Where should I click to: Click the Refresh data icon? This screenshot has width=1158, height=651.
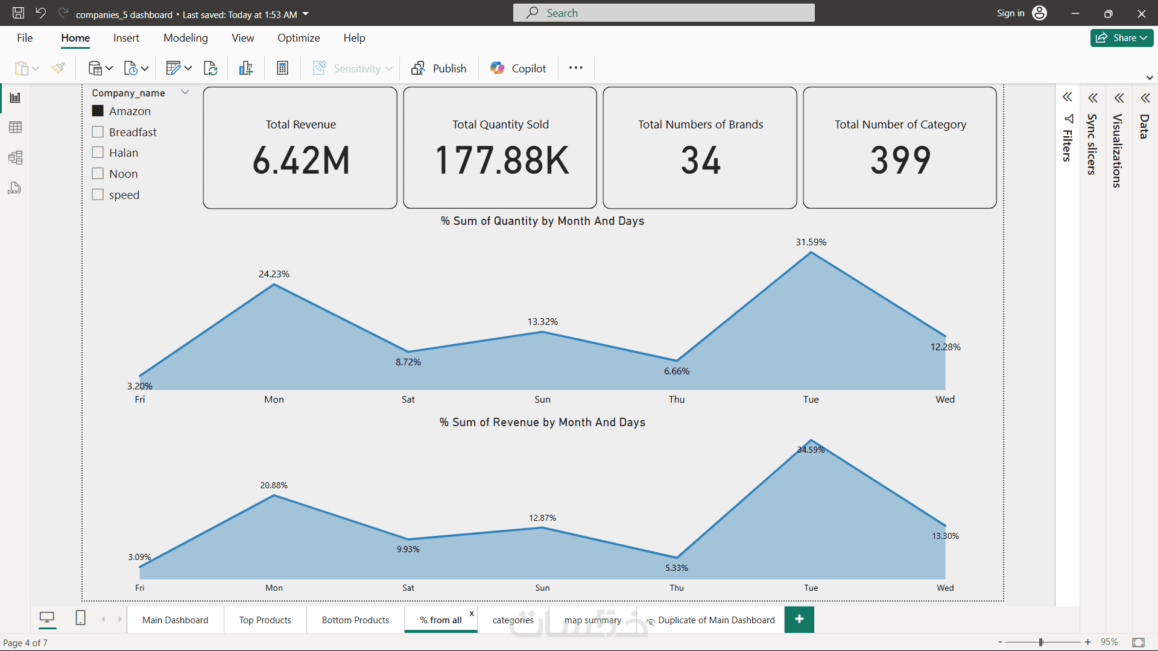[x=210, y=68]
